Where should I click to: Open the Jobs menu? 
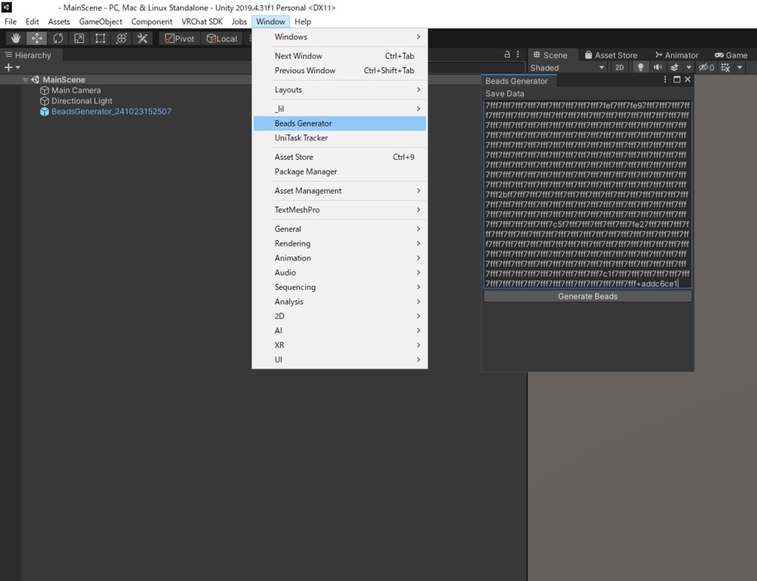tap(239, 21)
